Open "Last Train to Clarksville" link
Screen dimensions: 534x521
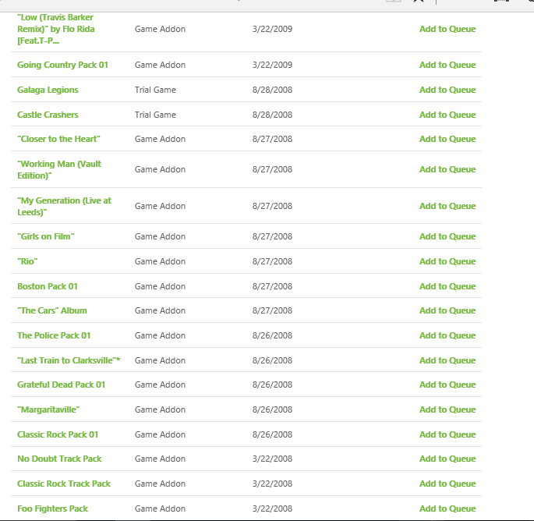point(69,360)
